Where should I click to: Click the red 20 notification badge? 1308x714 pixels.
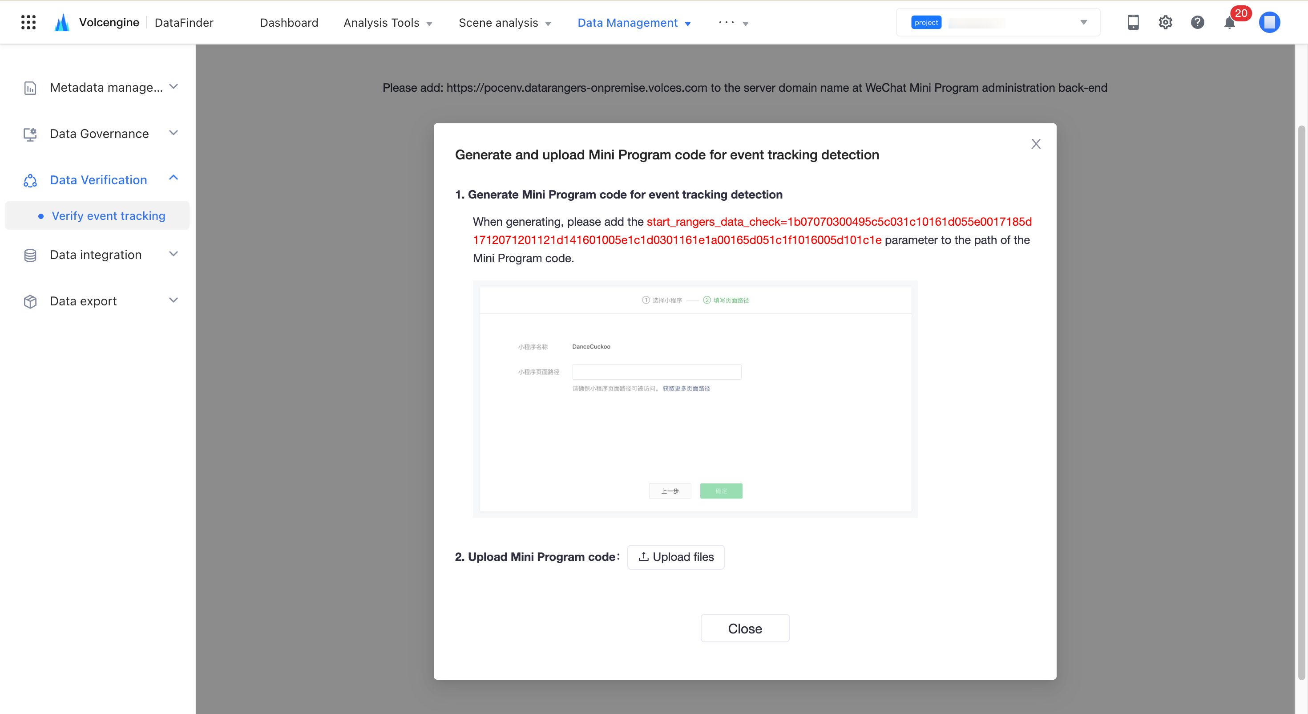[1241, 13]
